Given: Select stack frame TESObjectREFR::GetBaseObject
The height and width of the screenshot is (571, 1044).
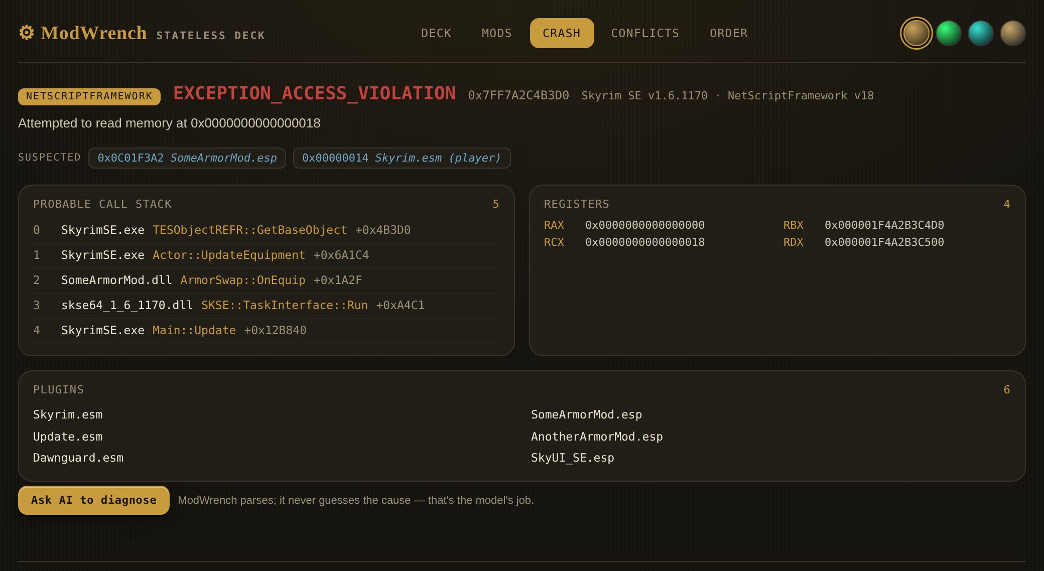Looking at the screenshot, I should 267,230.
